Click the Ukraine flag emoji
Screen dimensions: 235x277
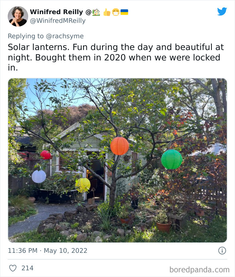pyautogui.click(x=124, y=12)
